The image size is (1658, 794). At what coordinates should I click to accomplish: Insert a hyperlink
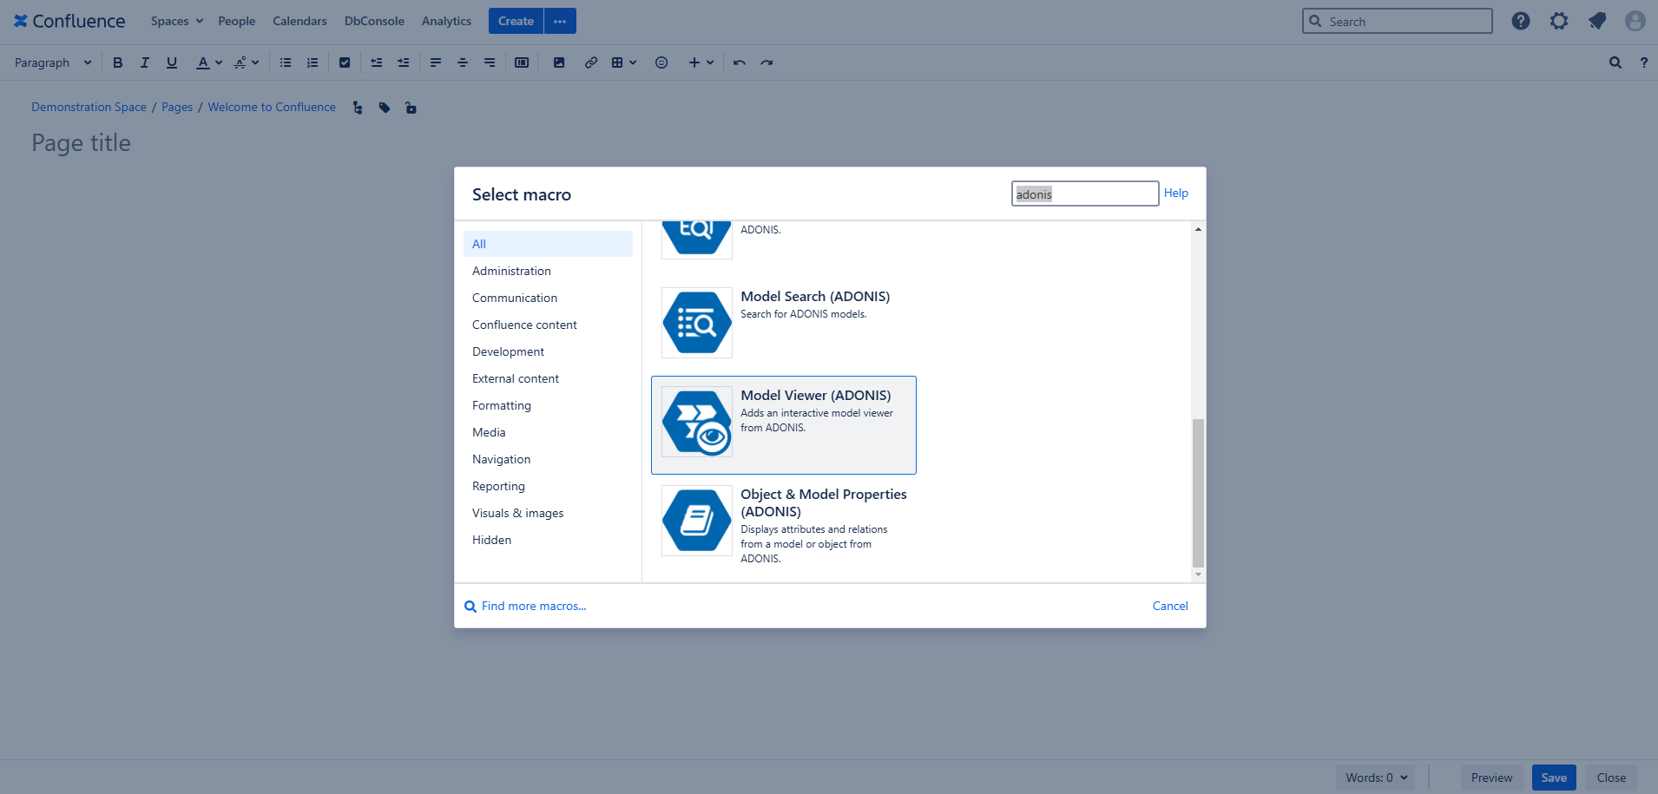591,62
